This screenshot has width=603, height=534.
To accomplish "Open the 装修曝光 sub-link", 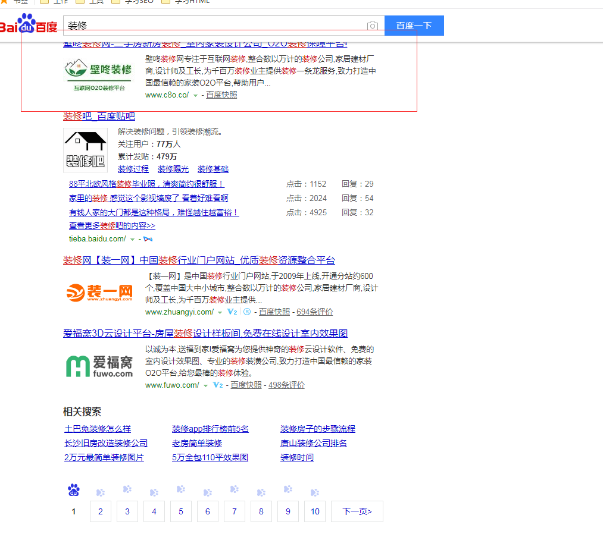I will (x=173, y=169).
